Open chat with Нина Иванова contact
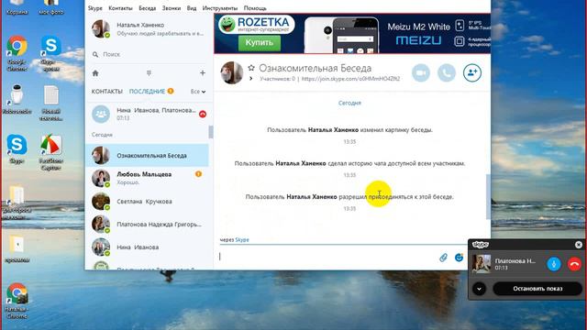This screenshot has width=587, height=330. coord(147,247)
